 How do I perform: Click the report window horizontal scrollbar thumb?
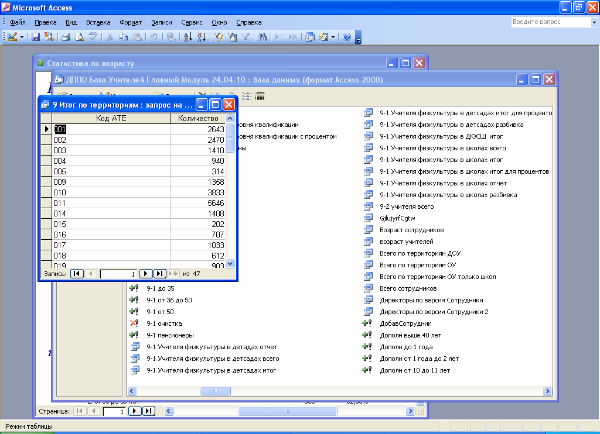click(x=287, y=411)
